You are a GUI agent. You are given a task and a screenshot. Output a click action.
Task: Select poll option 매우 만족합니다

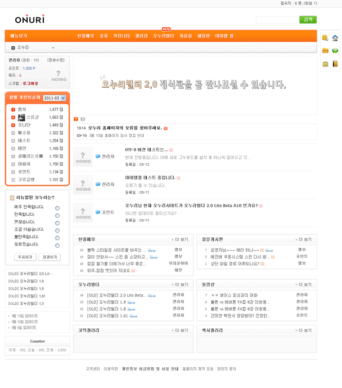pos(57,208)
